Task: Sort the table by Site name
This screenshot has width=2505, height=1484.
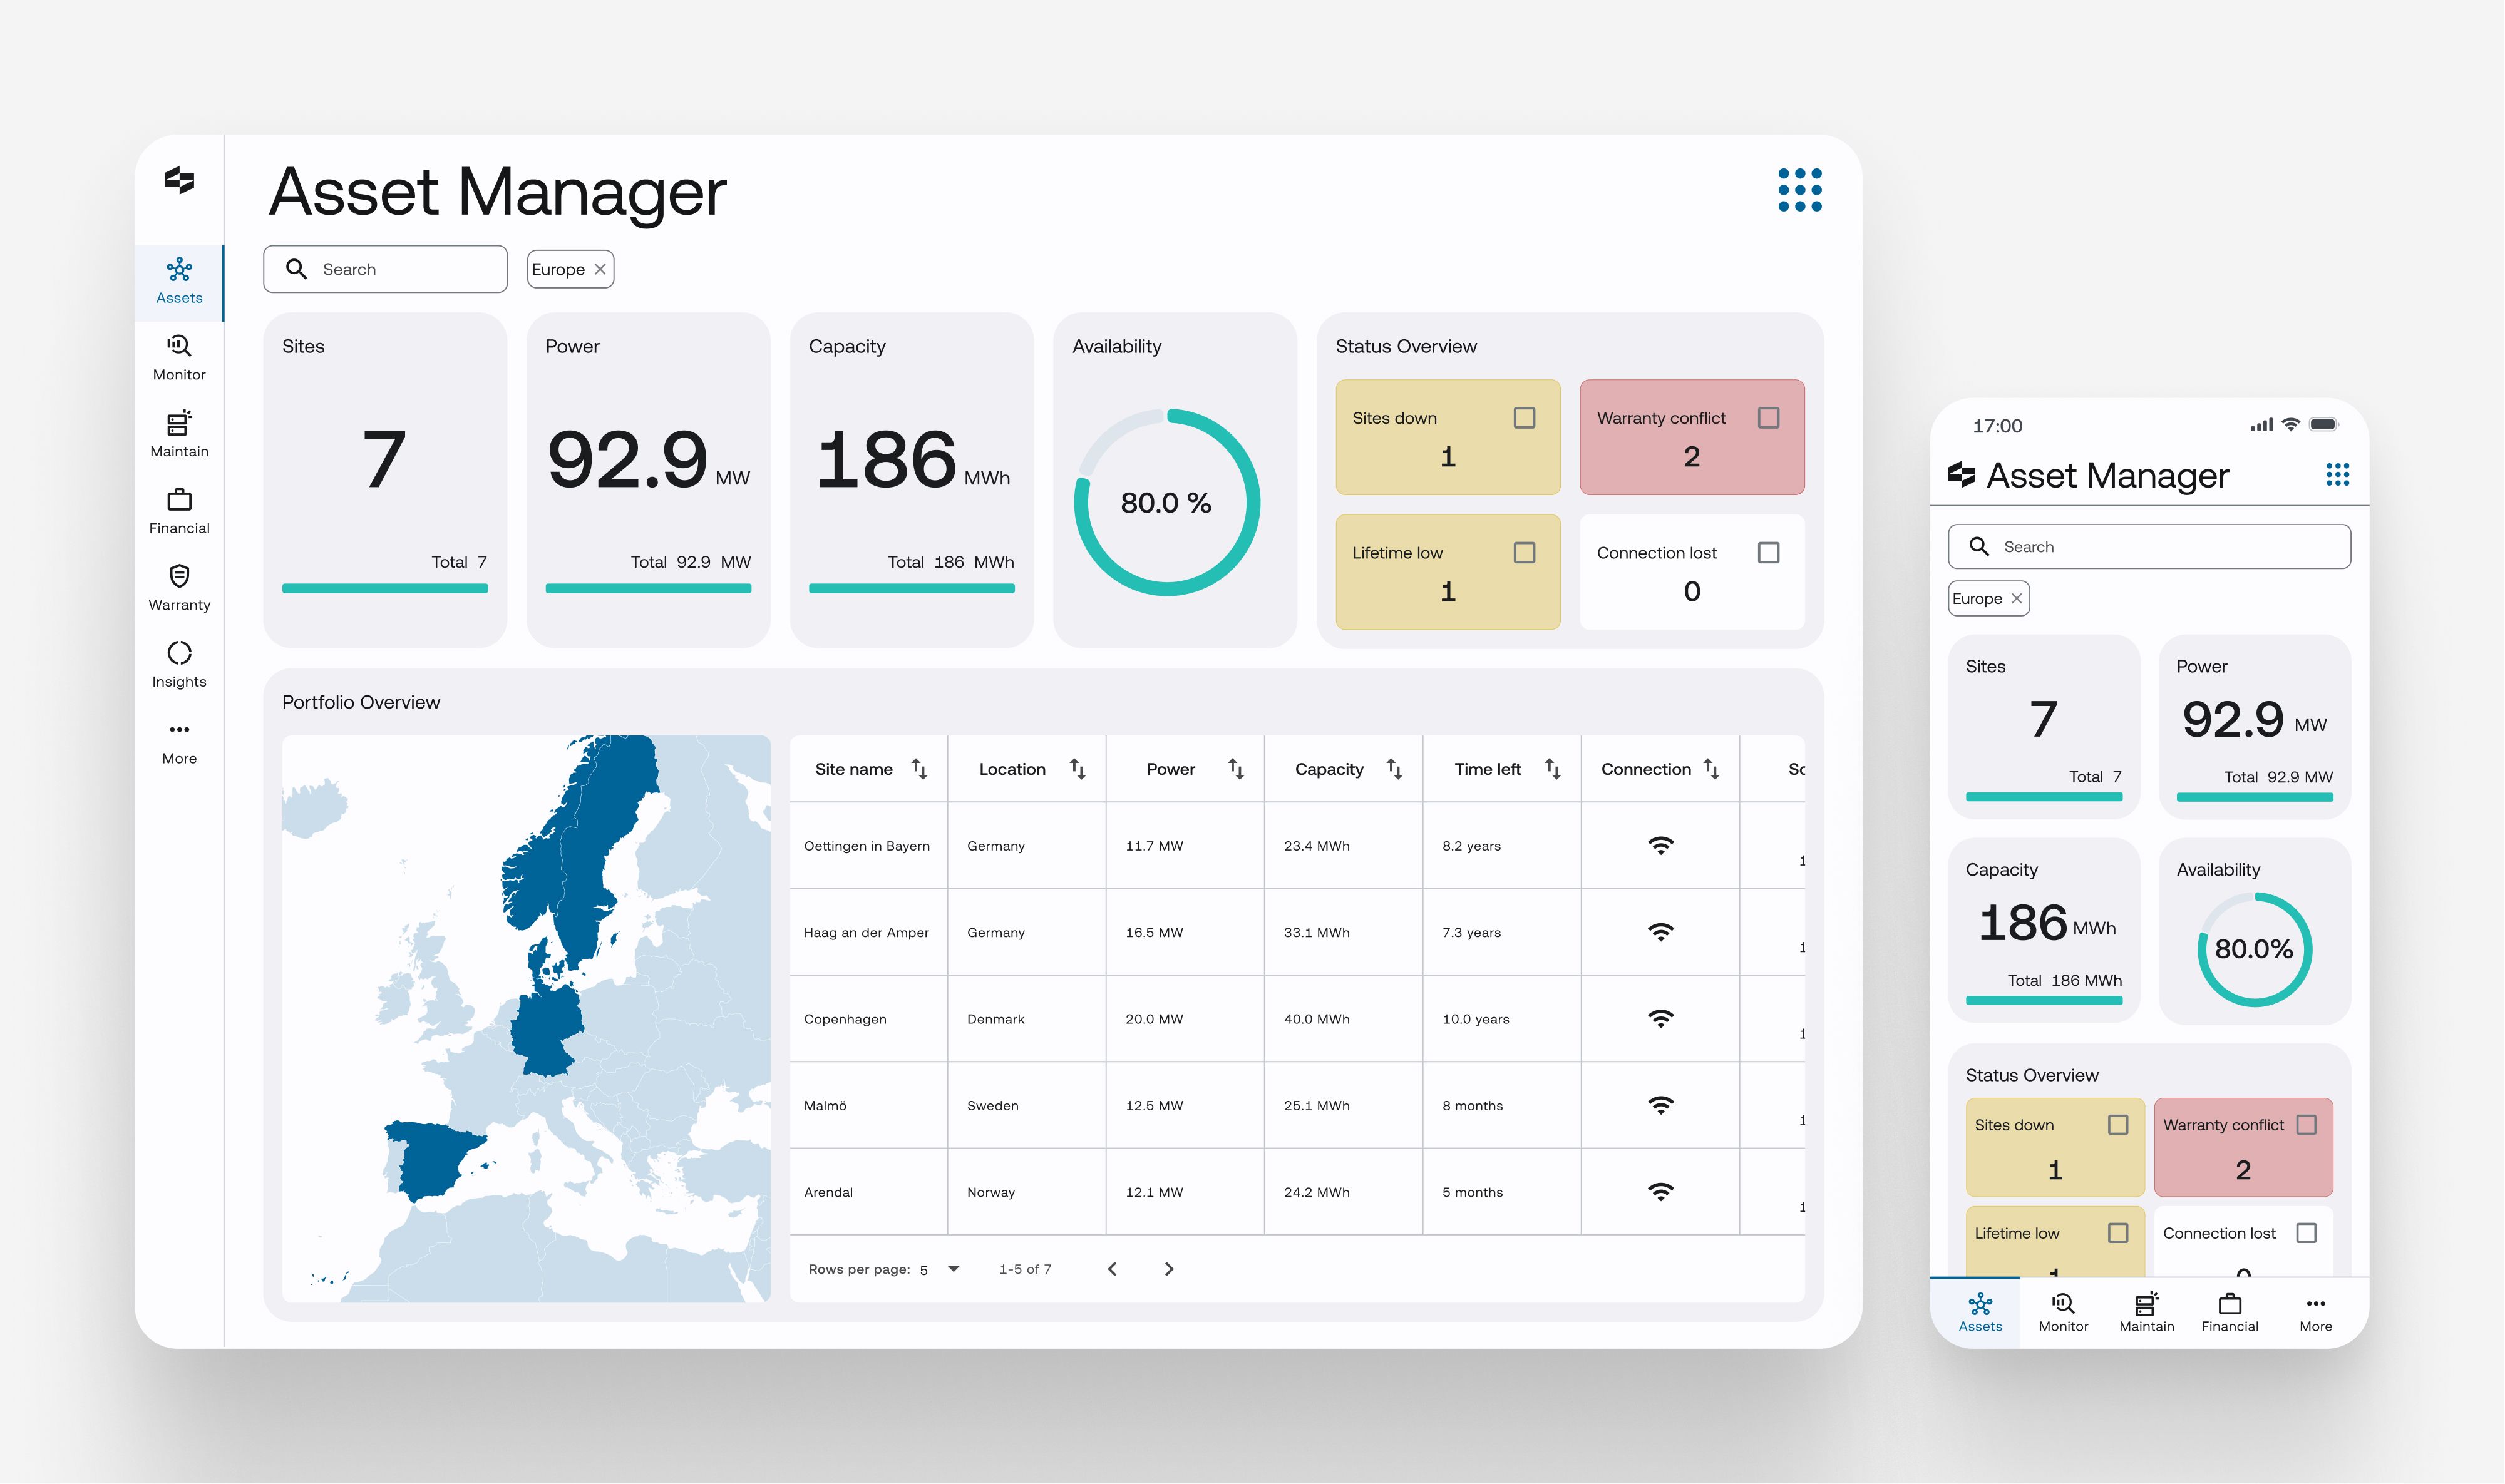Action: pos(919,769)
